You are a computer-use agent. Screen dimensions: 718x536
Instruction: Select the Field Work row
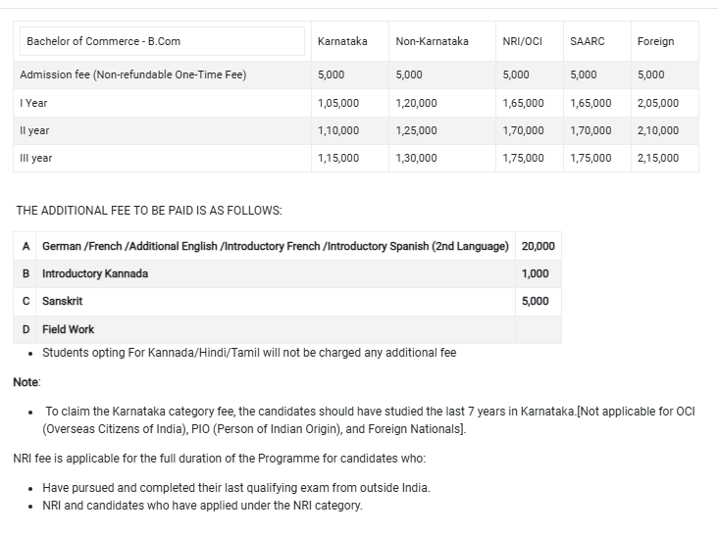(x=69, y=329)
